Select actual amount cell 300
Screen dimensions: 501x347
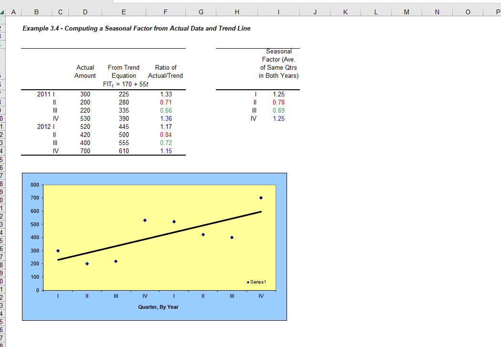[x=85, y=94]
